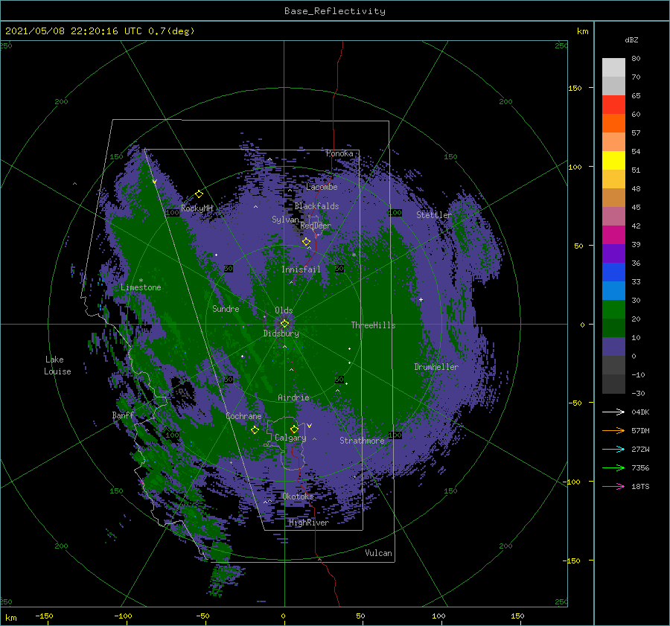670x626 pixels.
Task: Click the red 65 dBZ color swatch
Action: click(x=613, y=105)
